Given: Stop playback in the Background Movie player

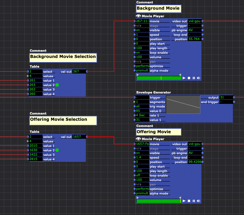Looking at the screenshot, I should (x=189, y=78).
